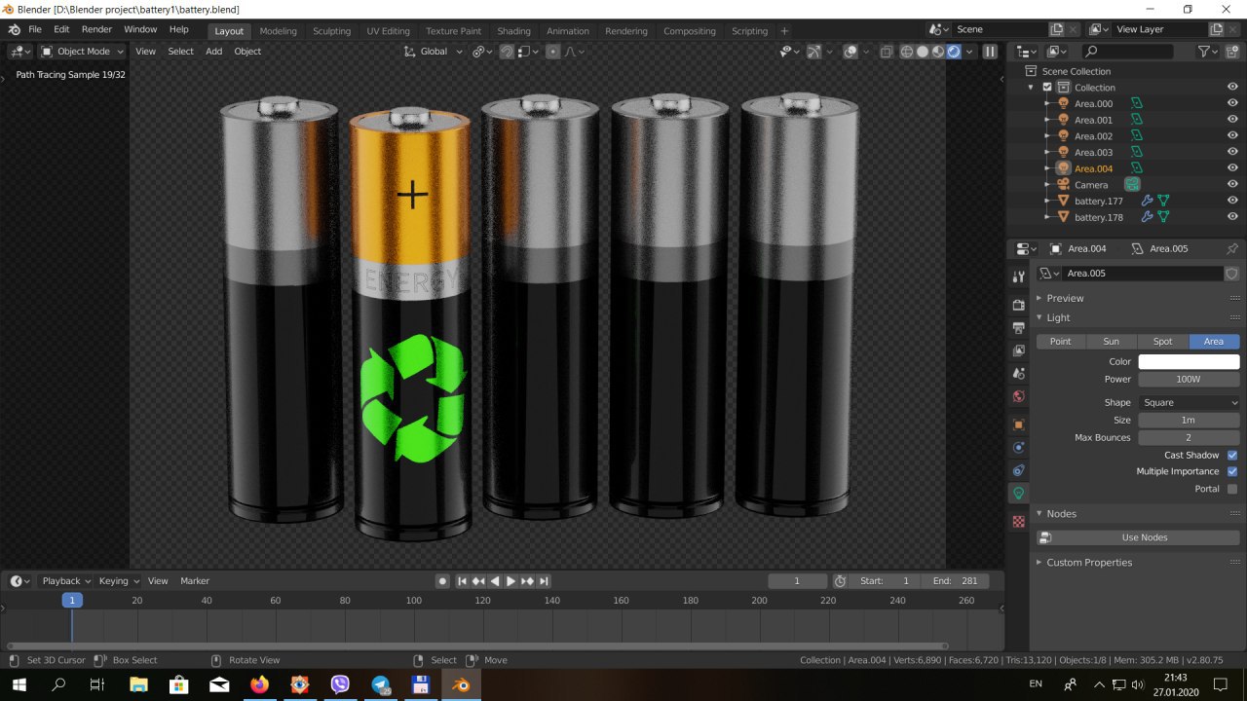This screenshot has width=1247, height=701.
Task: Expand the Preview panel
Action: coord(1064,298)
